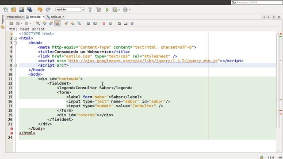Click the Pesquisar search field
This screenshot has height=159, width=283.
[259, 2]
